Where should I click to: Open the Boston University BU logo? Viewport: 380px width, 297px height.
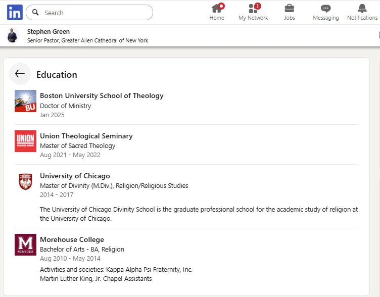25,101
